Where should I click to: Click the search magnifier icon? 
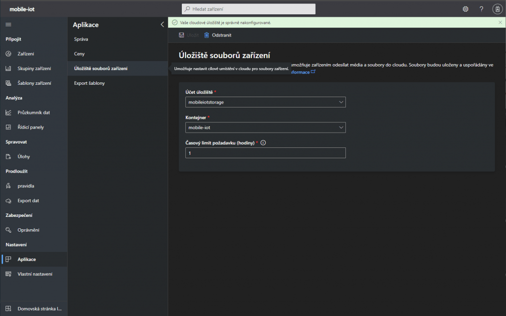coord(187,9)
